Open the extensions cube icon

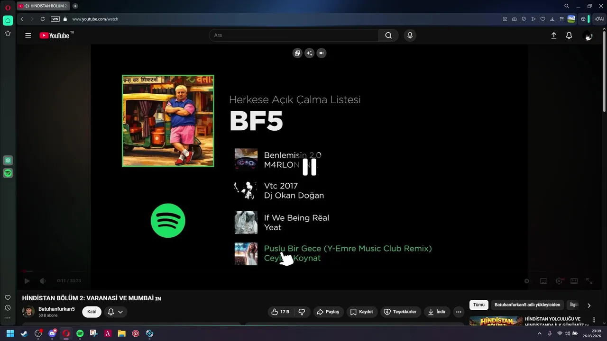(x=583, y=19)
